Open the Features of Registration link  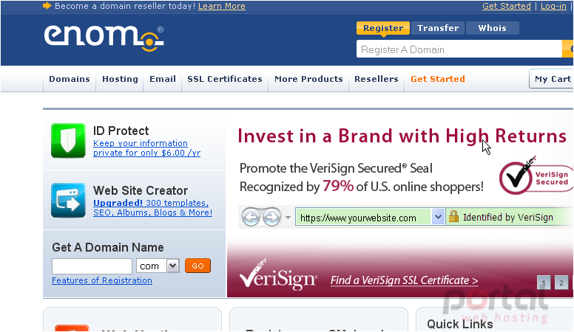pos(102,280)
